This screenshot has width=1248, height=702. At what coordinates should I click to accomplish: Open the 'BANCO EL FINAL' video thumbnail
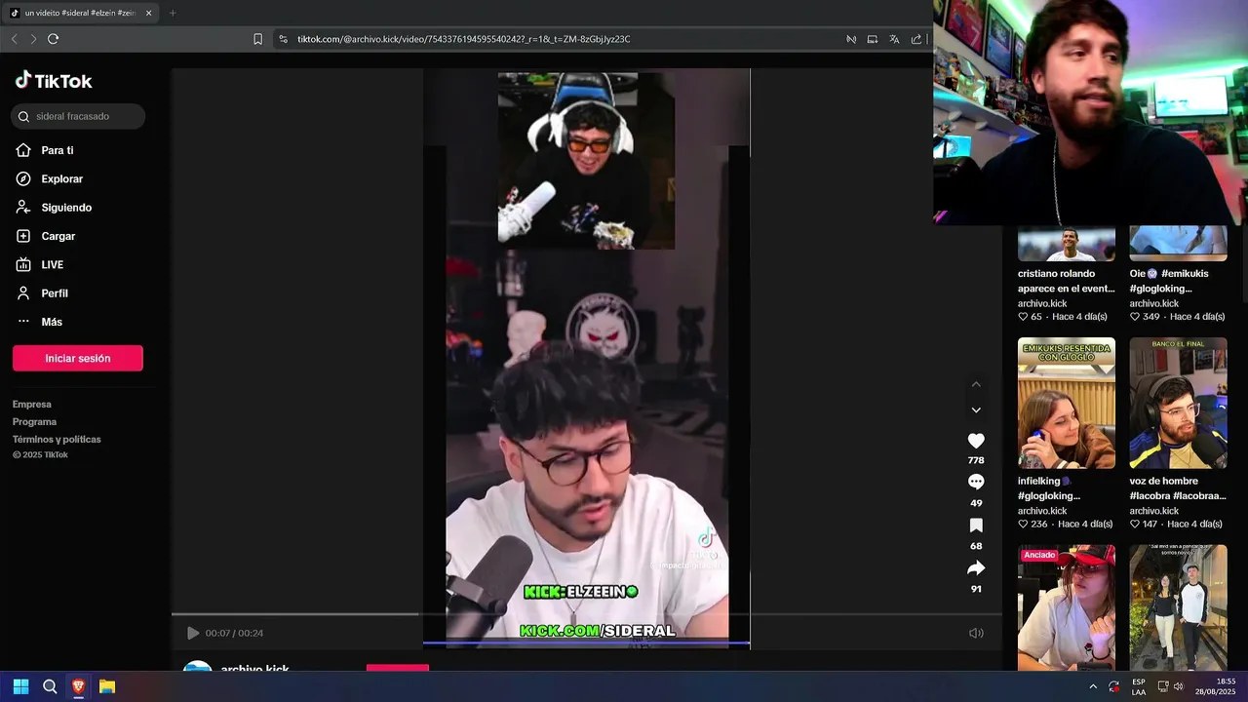pyautogui.click(x=1178, y=403)
